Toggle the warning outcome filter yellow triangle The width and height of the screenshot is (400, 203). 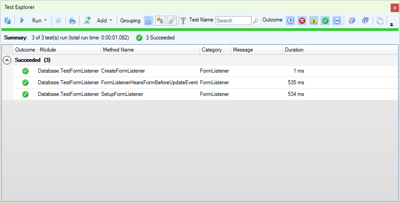point(314,21)
